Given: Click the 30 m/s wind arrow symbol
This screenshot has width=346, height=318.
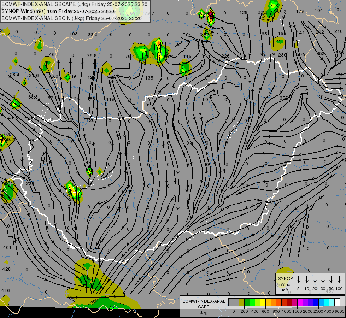Looking at the screenshot, I should pyautogui.click(x=323, y=279).
